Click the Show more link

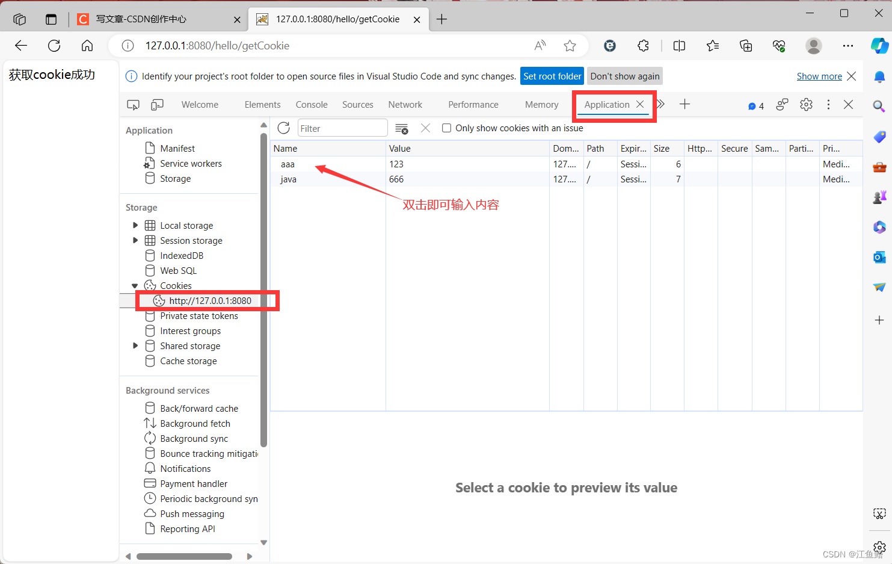[819, 76]
